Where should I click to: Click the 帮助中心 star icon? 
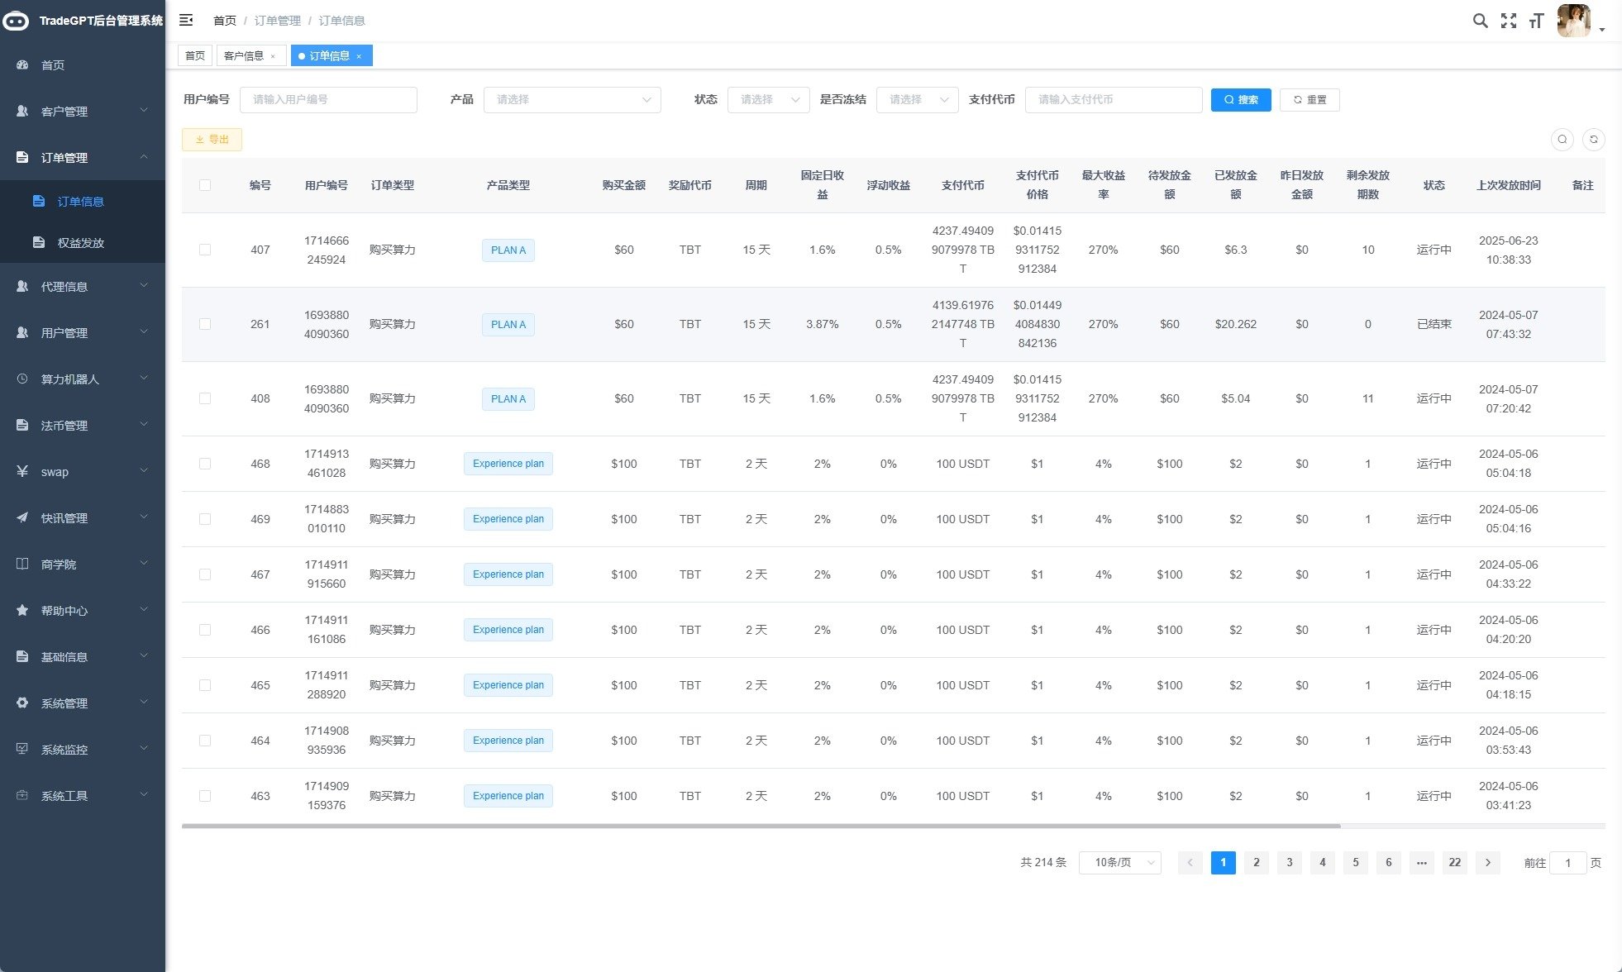22,611
